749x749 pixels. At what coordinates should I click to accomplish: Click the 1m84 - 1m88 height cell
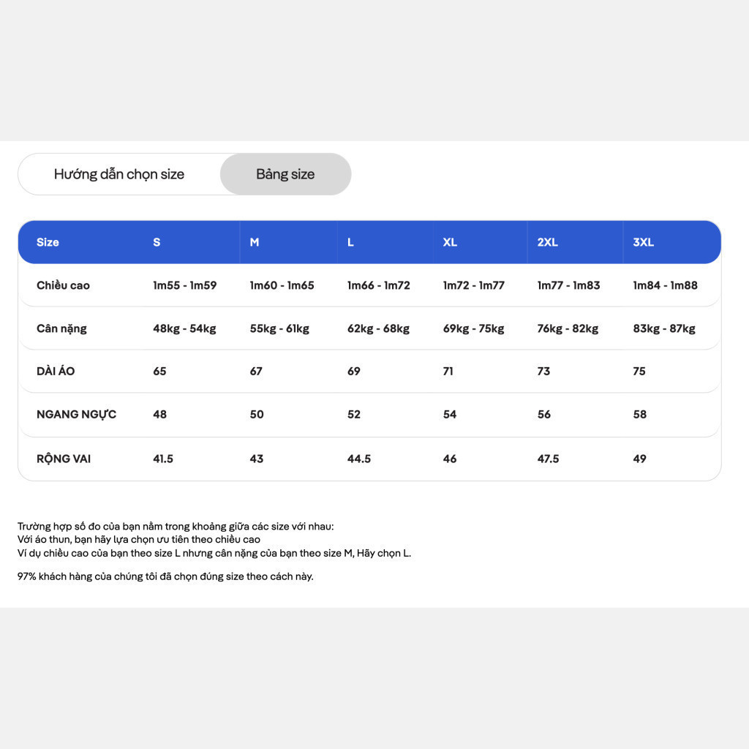click(x=665, y=285)
